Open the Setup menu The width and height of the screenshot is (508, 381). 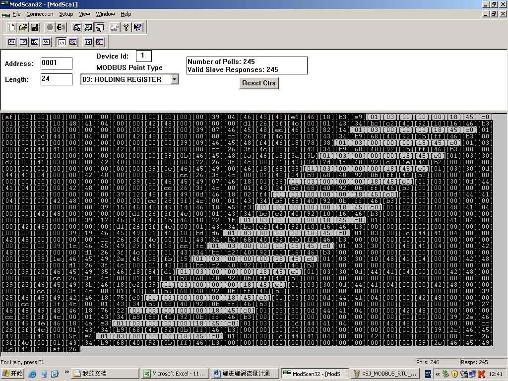click(x=66, y=14)
